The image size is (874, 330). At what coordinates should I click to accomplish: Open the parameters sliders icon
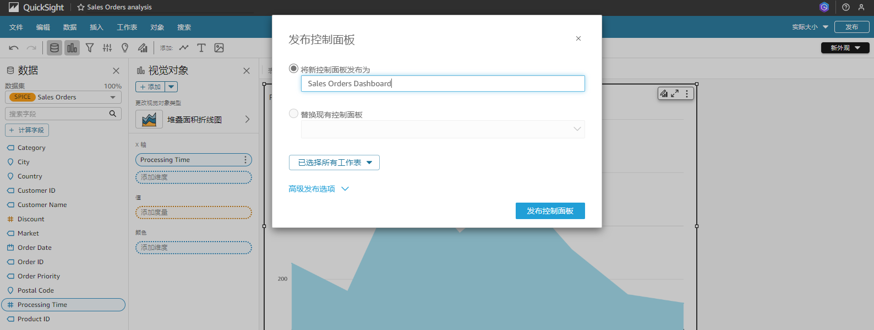(x=107, y=48)
